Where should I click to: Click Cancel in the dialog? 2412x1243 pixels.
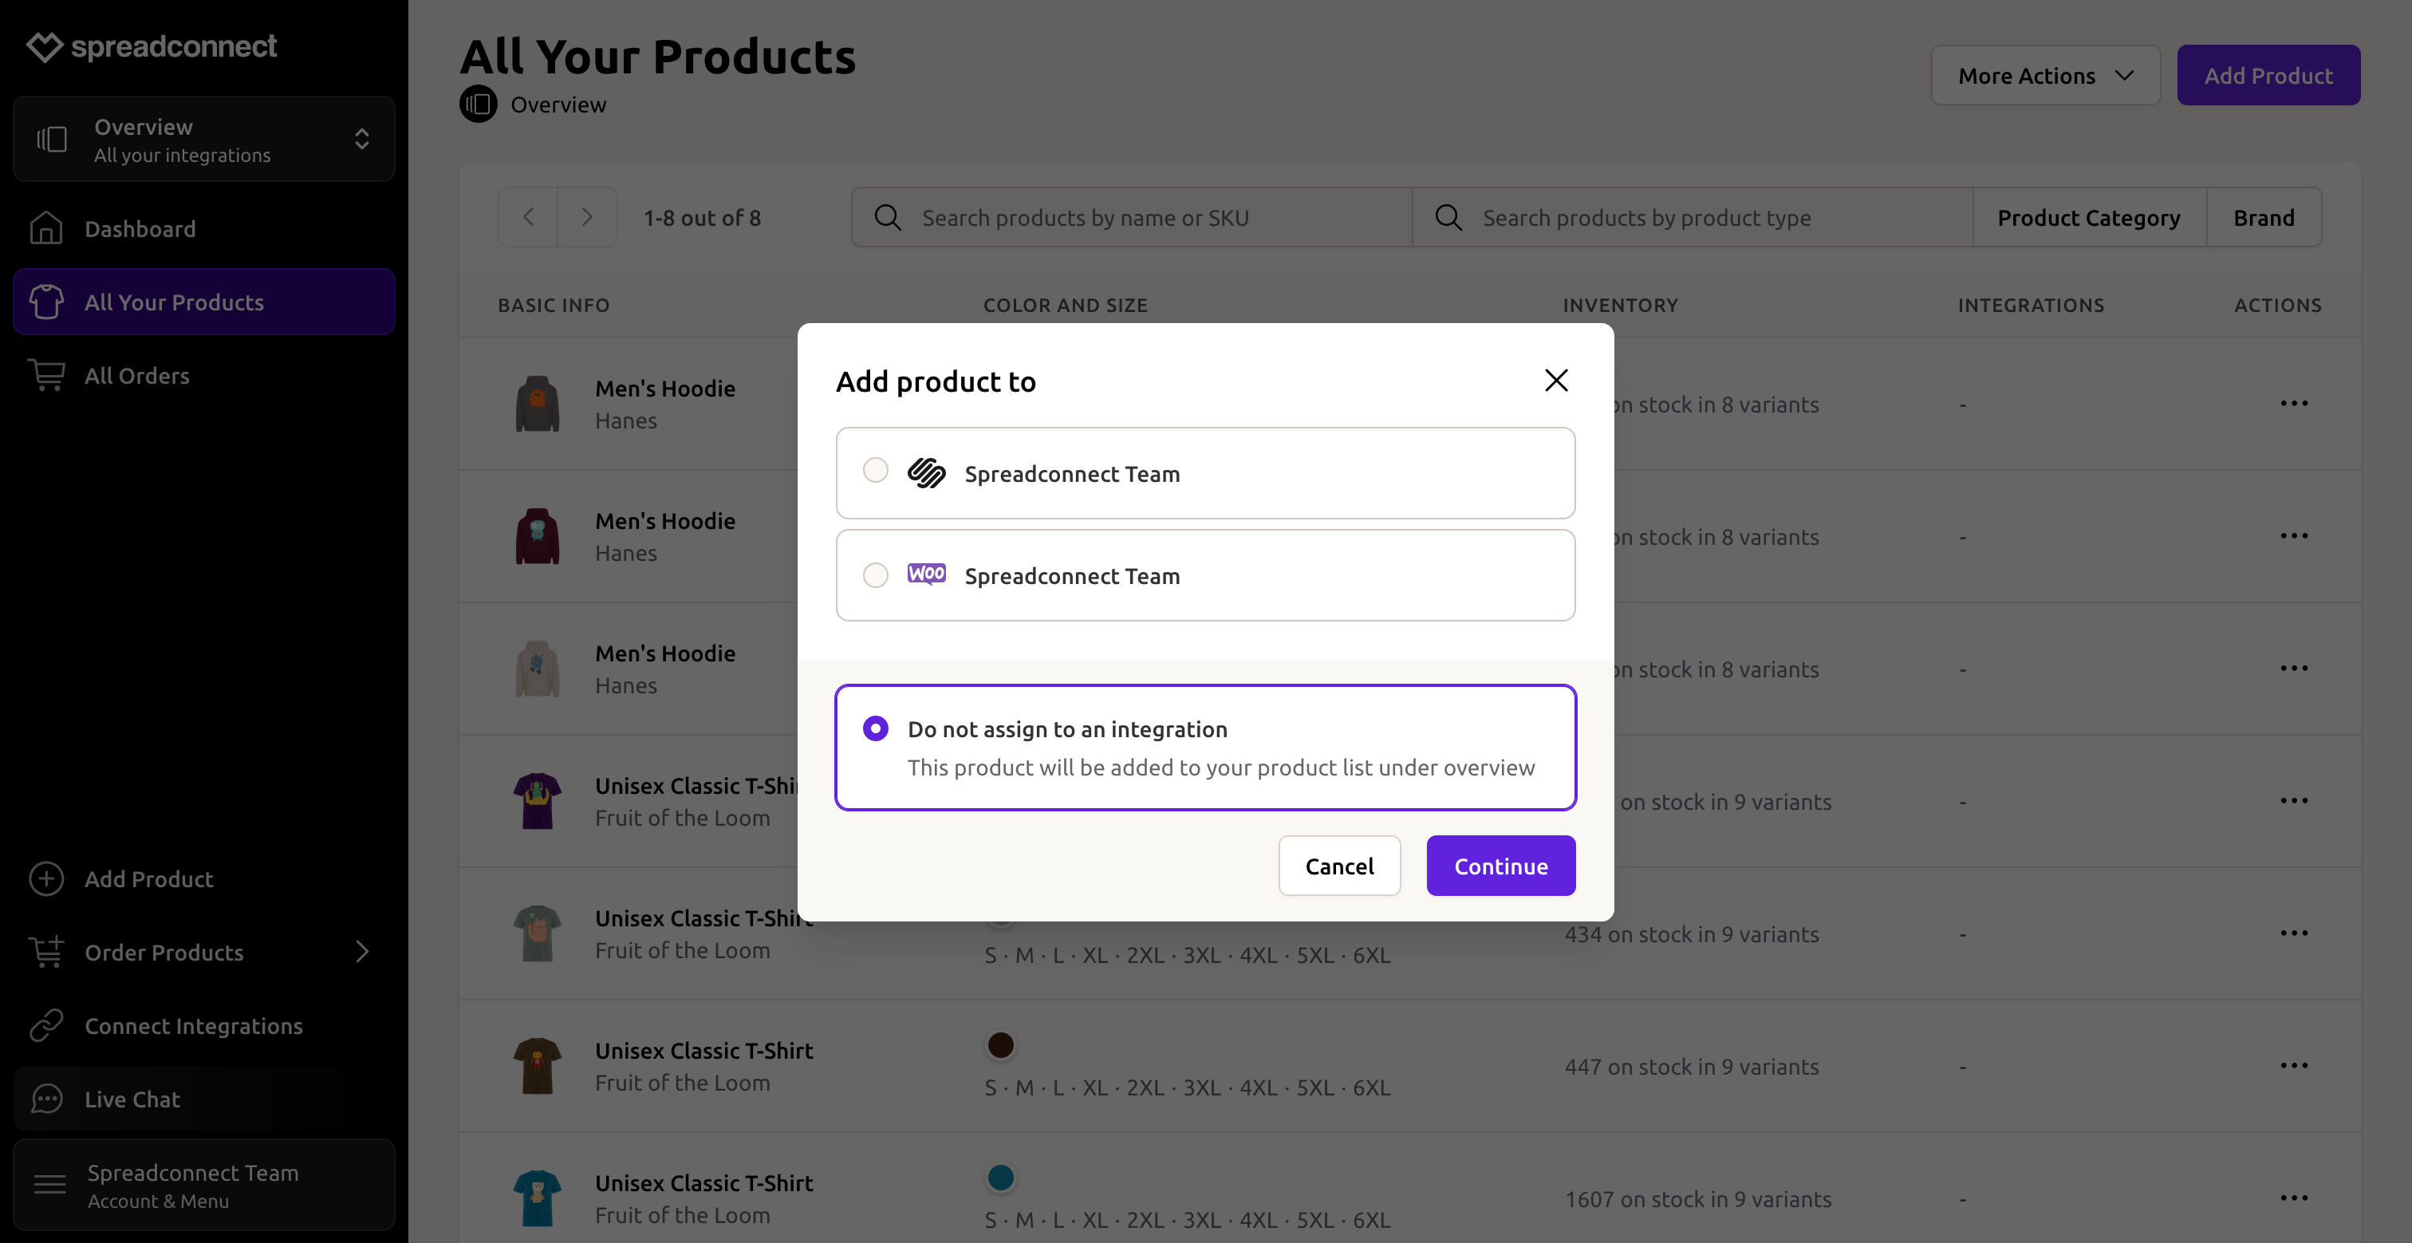[x=1340, y=866]
